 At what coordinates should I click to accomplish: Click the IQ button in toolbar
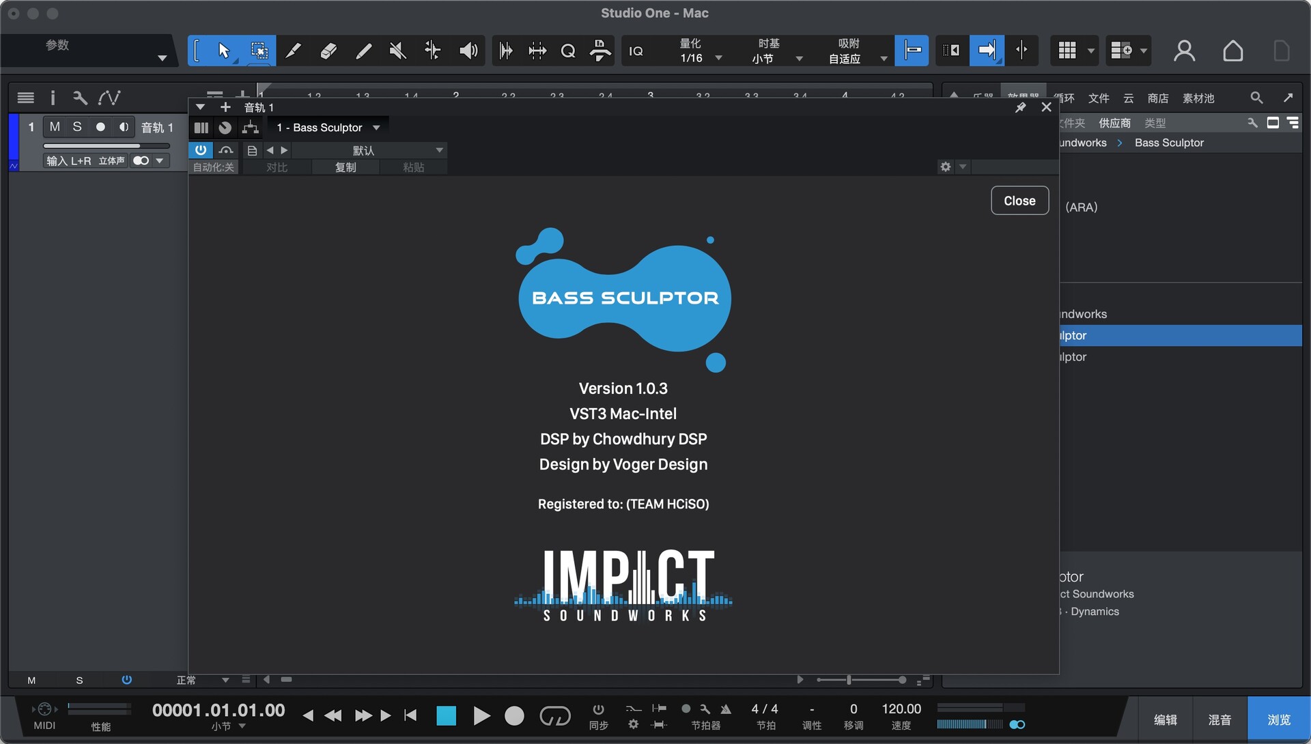[636, 51]
